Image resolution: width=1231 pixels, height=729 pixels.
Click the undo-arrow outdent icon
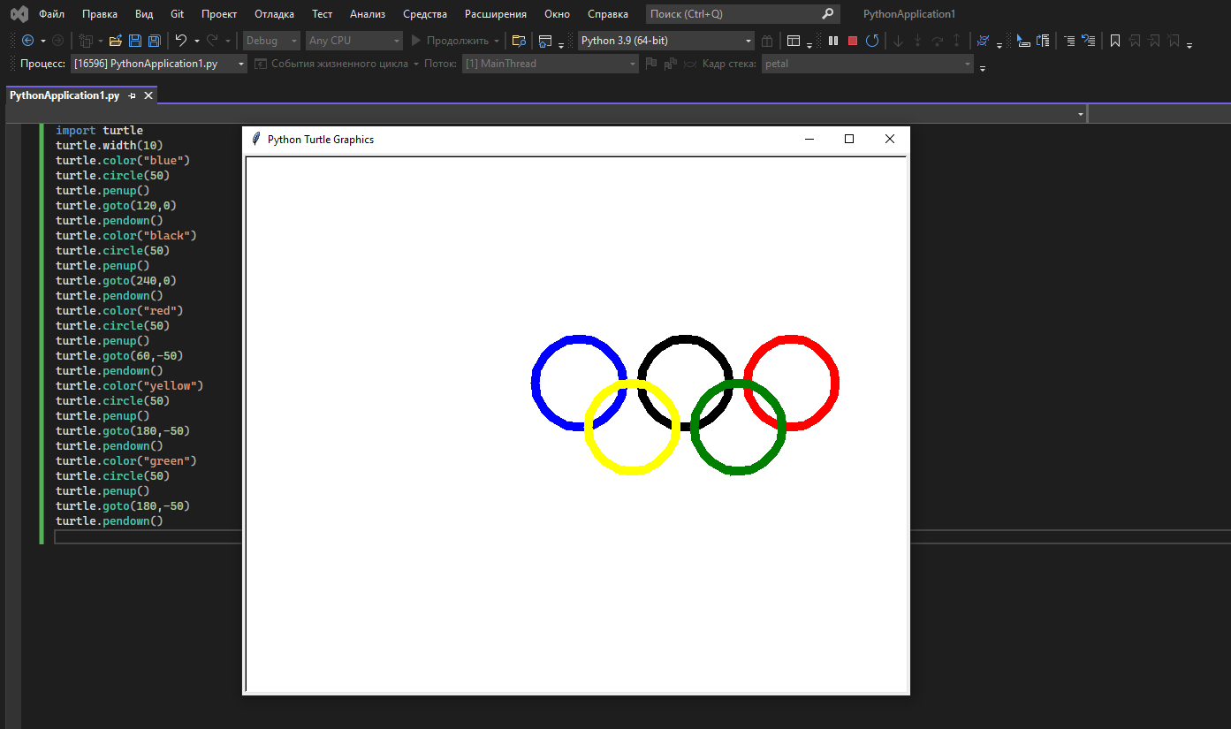coord(1089,41)
